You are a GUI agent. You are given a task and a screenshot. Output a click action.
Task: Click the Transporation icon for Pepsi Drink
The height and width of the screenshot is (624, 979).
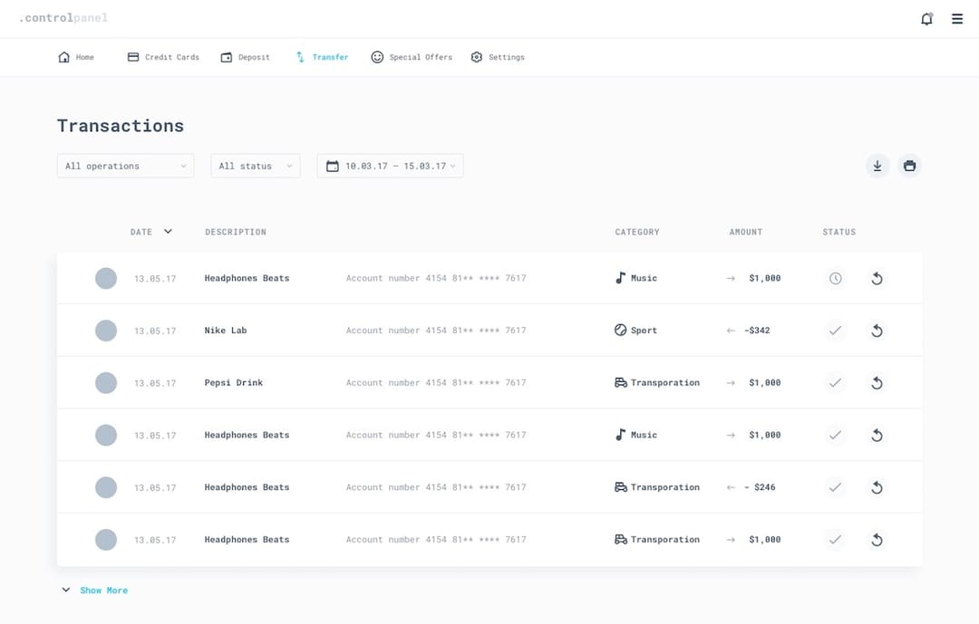click(x=619, y=382)
